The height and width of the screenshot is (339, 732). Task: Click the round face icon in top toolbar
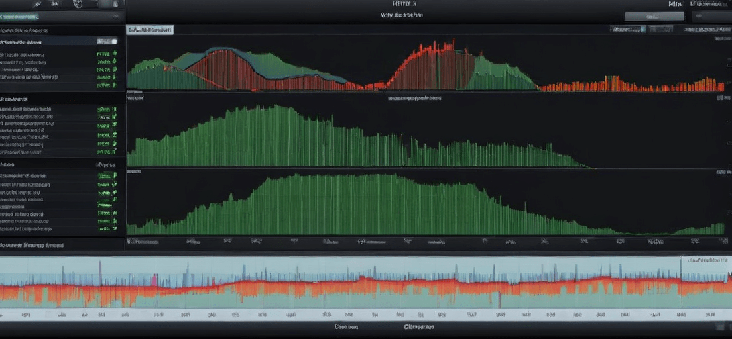[x=78, y=4]
